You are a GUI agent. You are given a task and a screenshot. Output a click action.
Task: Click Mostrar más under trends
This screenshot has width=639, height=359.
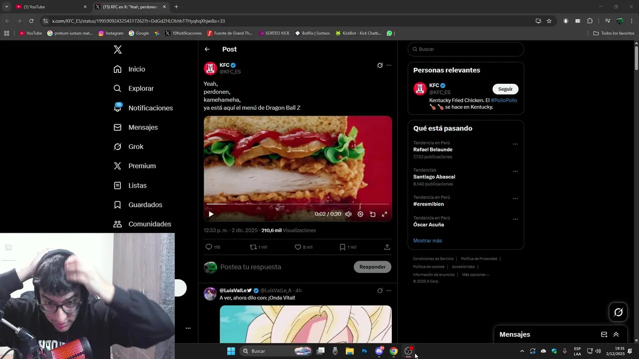[427, 241]
